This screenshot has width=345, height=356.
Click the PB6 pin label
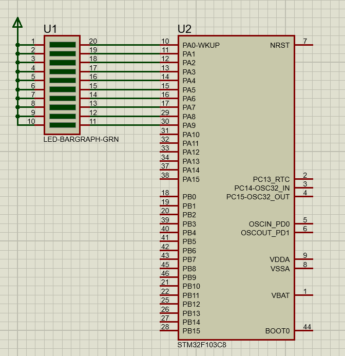189,251
